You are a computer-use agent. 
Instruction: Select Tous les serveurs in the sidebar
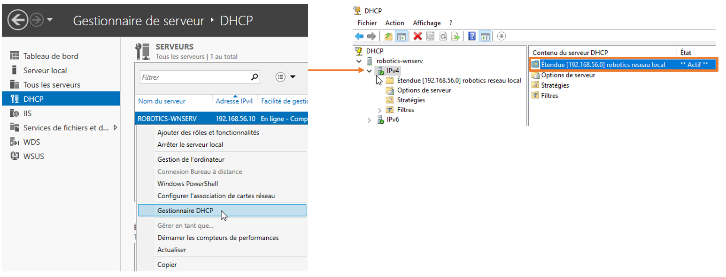tap(52, 85)
